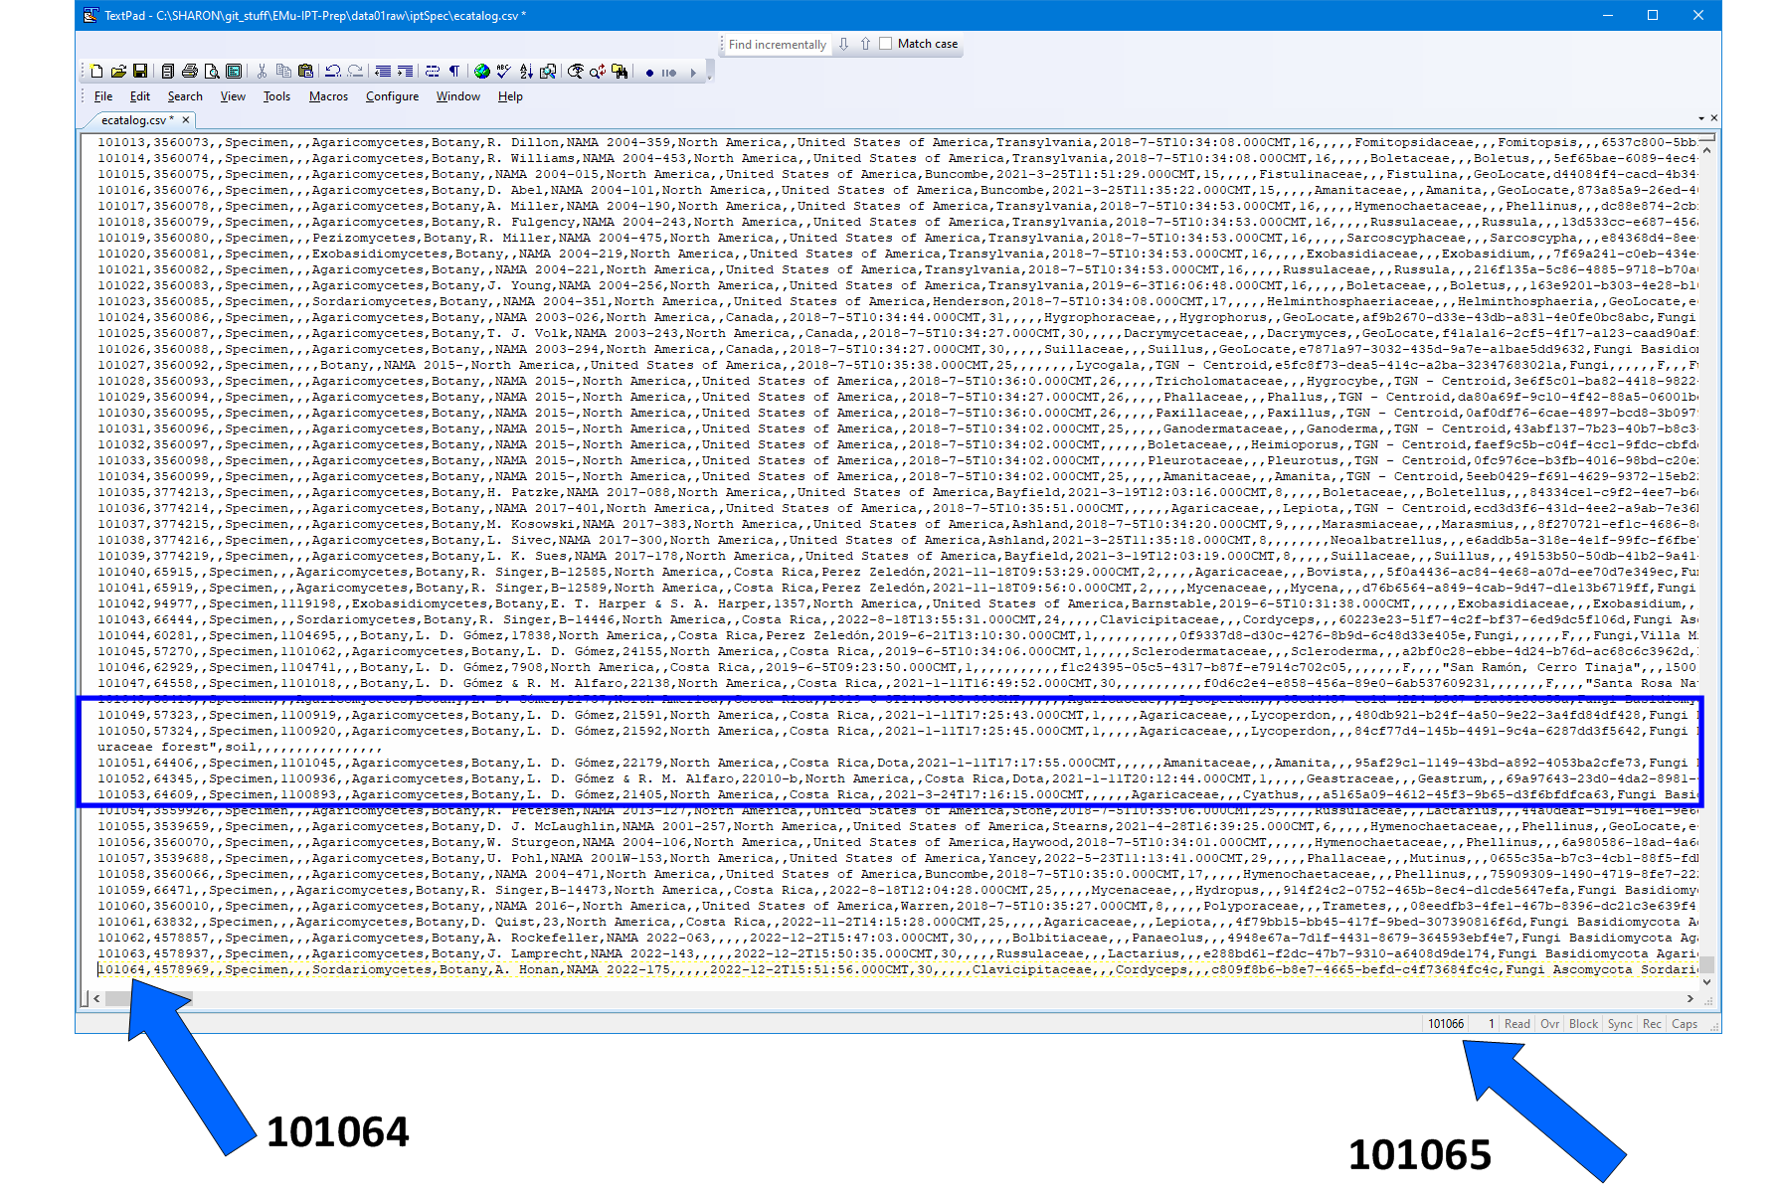
Task: Open the Search menu
Action: 185,95
